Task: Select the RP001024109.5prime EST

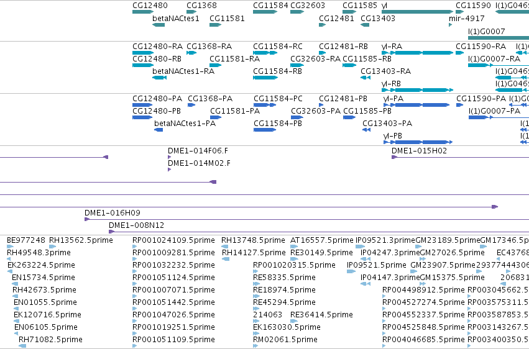Action: click(x=135, y=247)
